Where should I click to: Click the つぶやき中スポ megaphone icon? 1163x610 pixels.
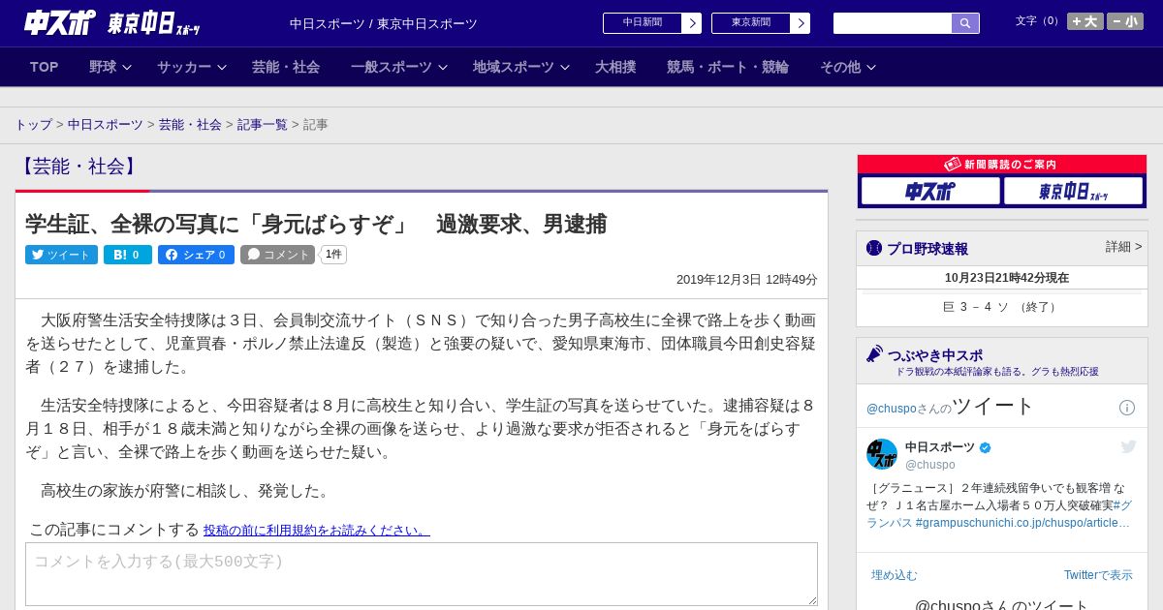pos(875,354)
